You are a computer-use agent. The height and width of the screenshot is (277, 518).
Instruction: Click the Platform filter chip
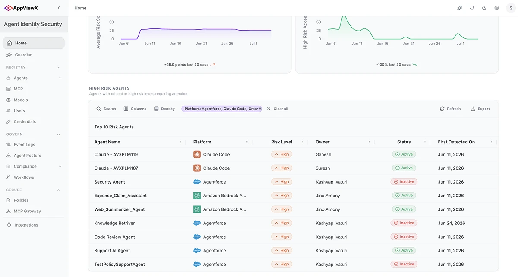tap(221, 109)
